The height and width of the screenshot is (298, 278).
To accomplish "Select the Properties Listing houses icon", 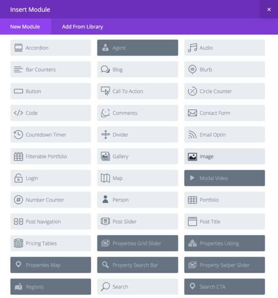I will 192,243.
